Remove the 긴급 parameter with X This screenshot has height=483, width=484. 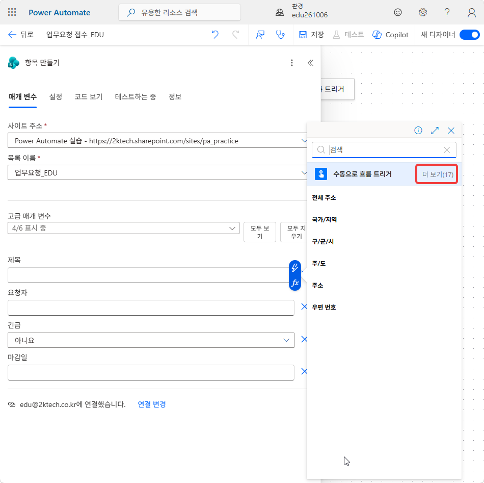click(304, 339)
